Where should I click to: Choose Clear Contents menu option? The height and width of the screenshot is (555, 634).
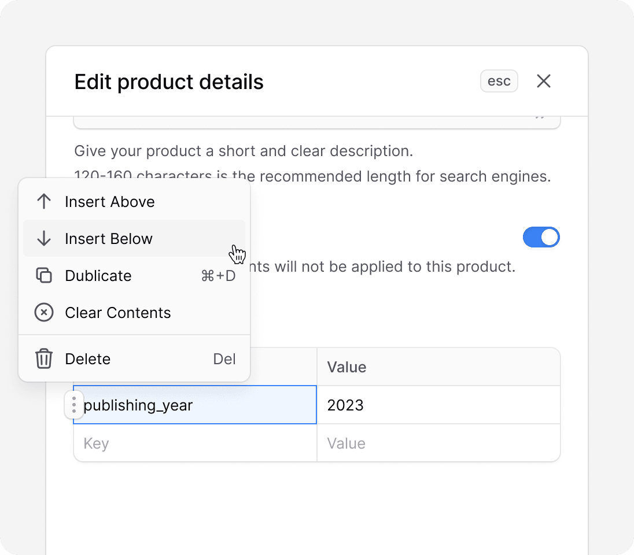click(117, 312)
